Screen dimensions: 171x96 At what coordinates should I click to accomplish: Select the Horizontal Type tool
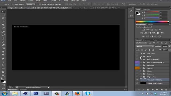3,62
